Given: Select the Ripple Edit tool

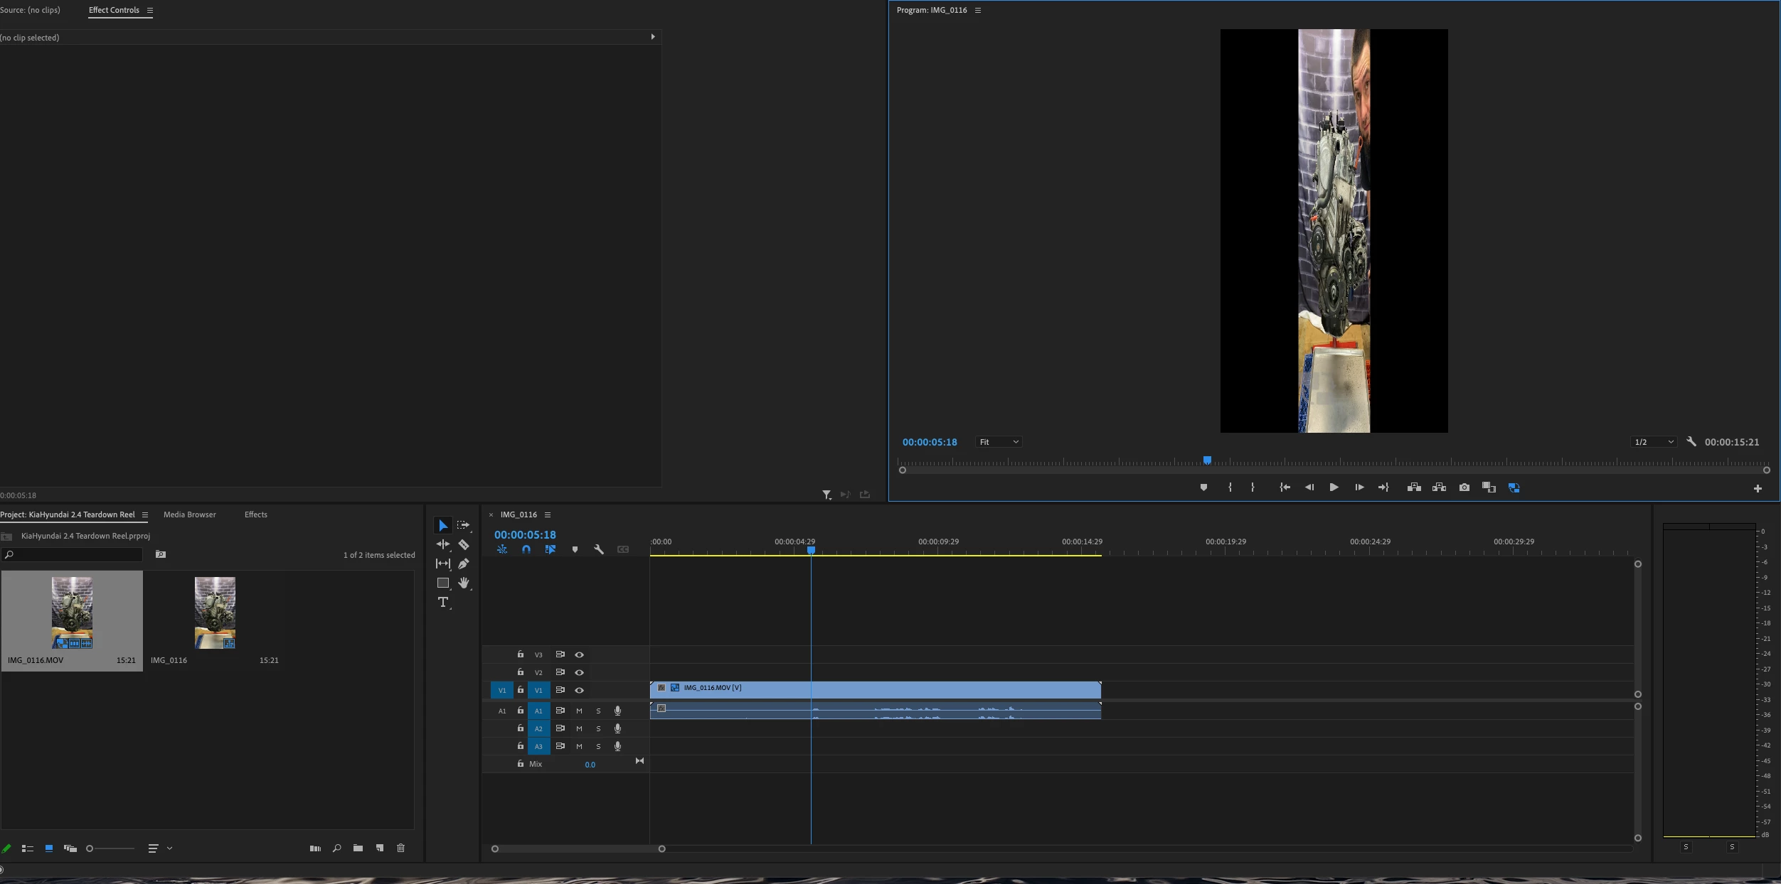Looking at the screenshot, I should [x=443, y=545].
